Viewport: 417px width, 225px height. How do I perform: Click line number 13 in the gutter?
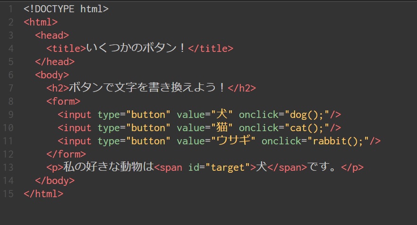tap(8, 167)
